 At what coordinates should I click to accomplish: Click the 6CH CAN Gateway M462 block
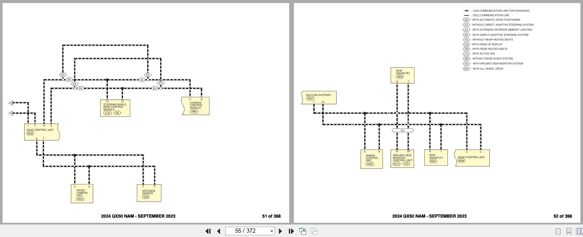tap(319, 97)
